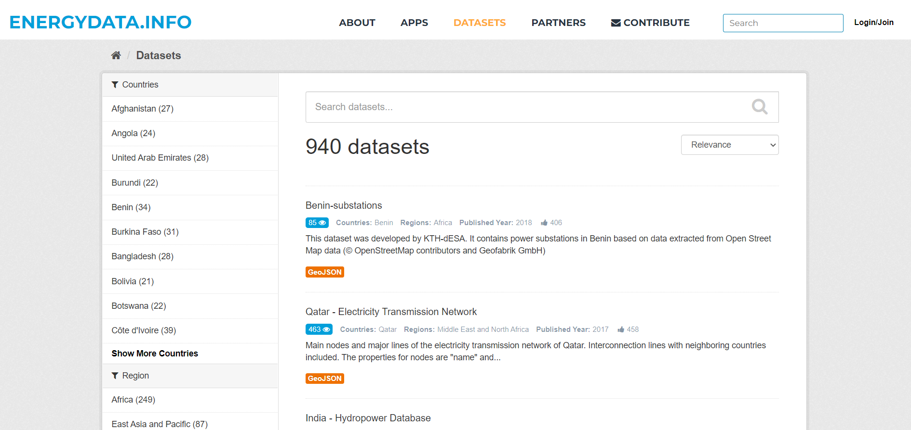Open Qatar - Electricity Transmission Network dataset
This screenshot has height=430, width=911.
tap(391, 312)
